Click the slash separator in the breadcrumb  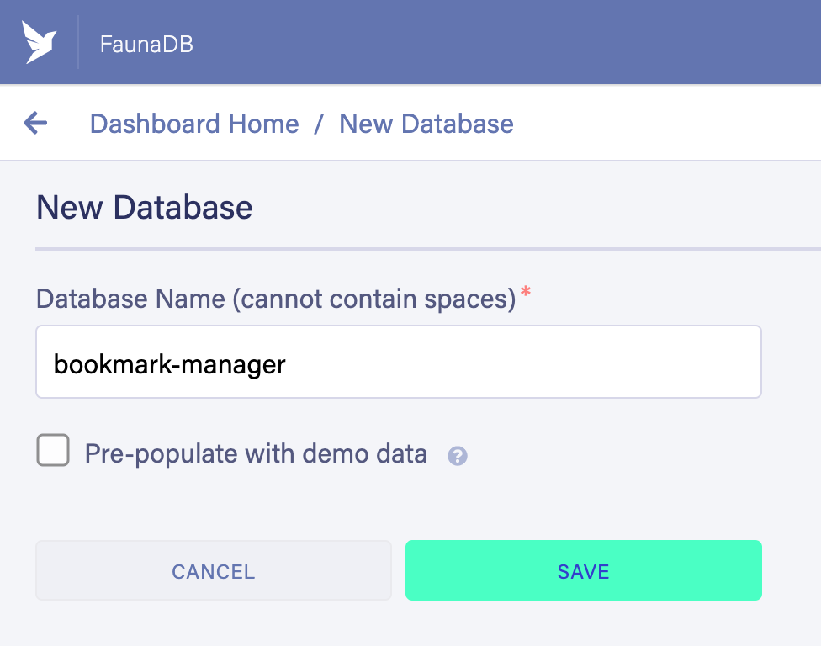pos(319,124)
